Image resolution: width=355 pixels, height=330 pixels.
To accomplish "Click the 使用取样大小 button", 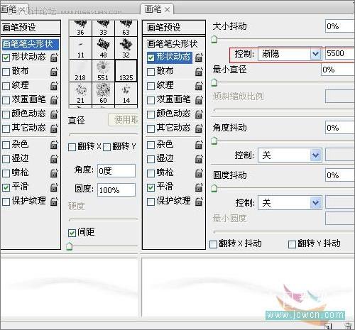I will pos(124,120).
